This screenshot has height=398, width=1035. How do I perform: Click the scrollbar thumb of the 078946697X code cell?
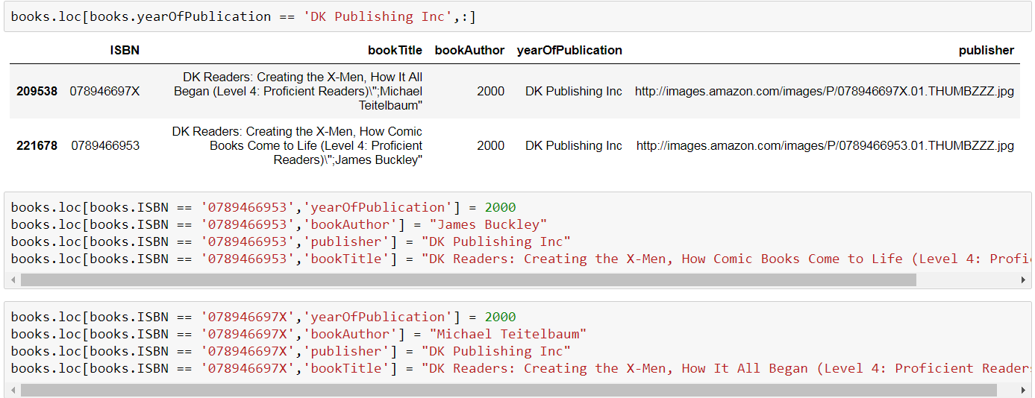point(508,390)
